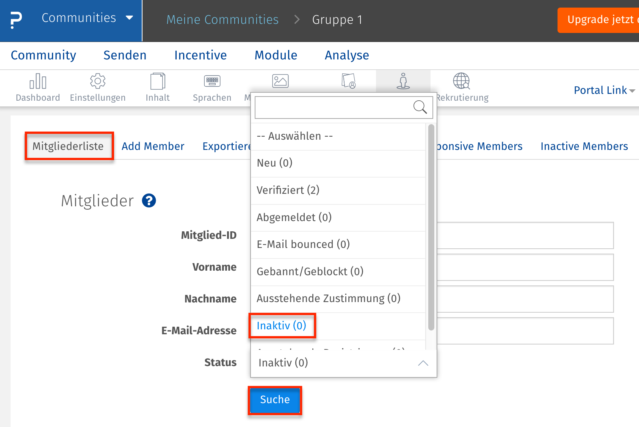
Task: Open the members person icon in toolbar
Action: point(403,81)
